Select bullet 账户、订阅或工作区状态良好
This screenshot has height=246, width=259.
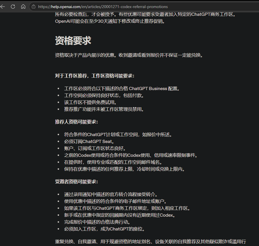click(95, 148)
